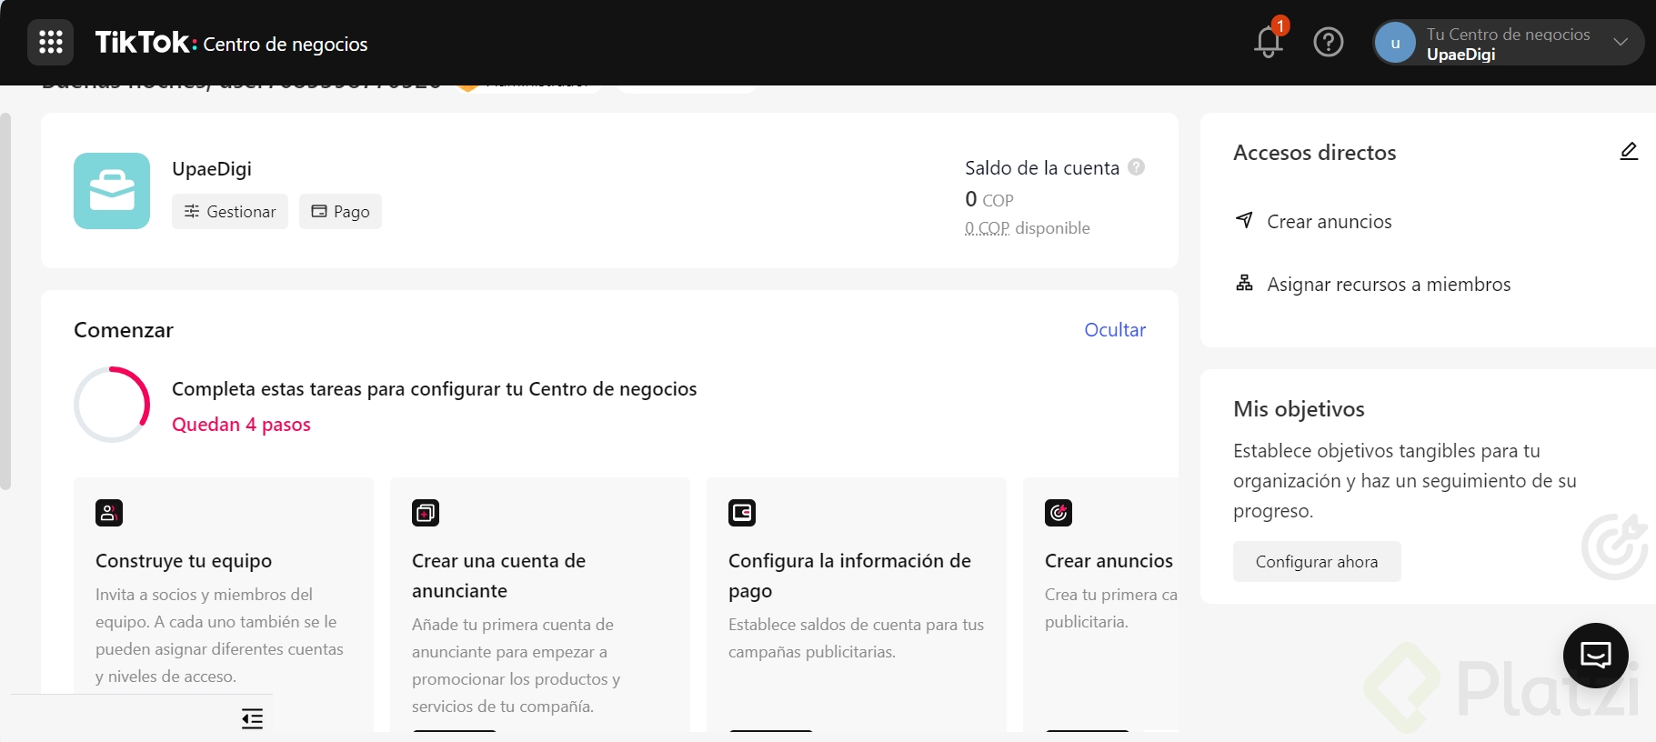Screen dimensions: 1656x742
Task: Click the Comenzar section heading
Action: tap(124, 330)
